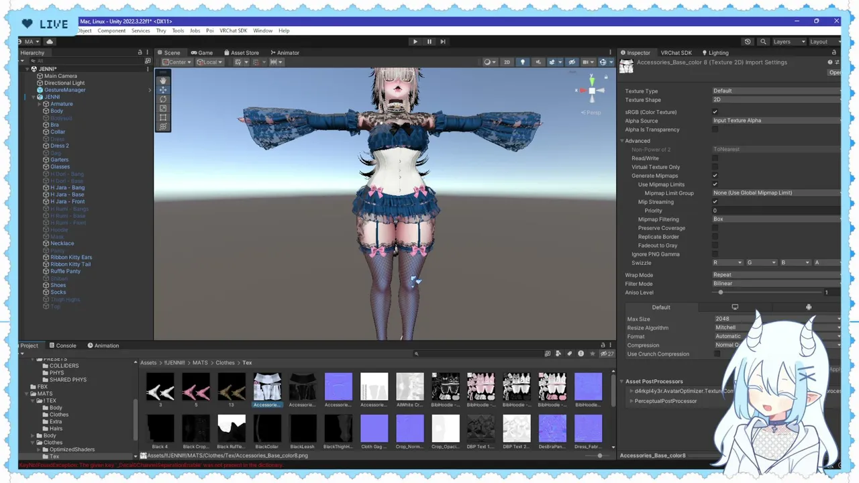Open the Poi menu in menu bar
The width and height of the screenshot is (859, 483).
tap(210, 31)
